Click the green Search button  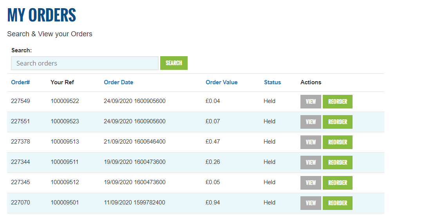[174, 63]
